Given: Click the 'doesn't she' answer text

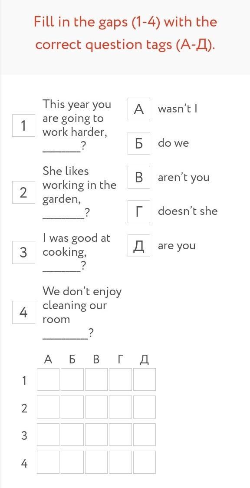Looking at the screenshot, I should [x=188, y=211].
